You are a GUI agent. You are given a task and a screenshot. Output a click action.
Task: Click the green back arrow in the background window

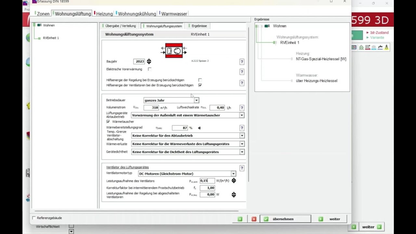point(354,227)
